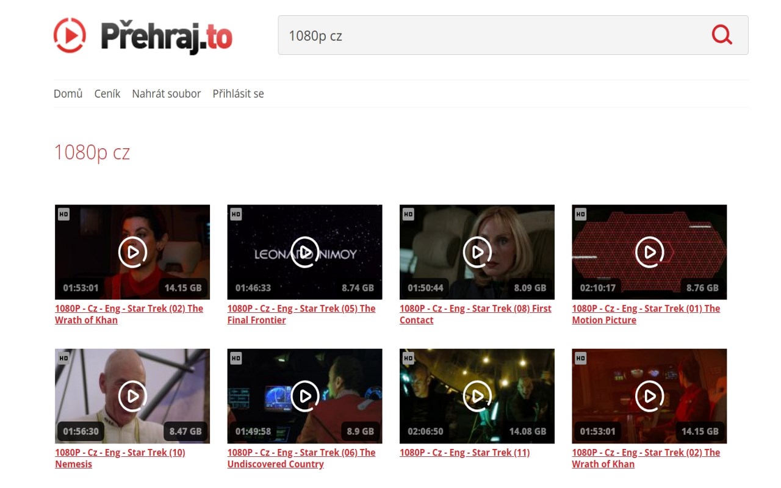Click the play icon on the Nemesis thumbnail

tap(132, 396)
